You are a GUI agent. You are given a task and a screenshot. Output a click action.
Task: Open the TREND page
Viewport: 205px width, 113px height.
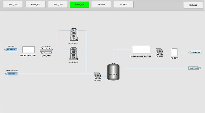pyautogui.click(x=101, y=5)
